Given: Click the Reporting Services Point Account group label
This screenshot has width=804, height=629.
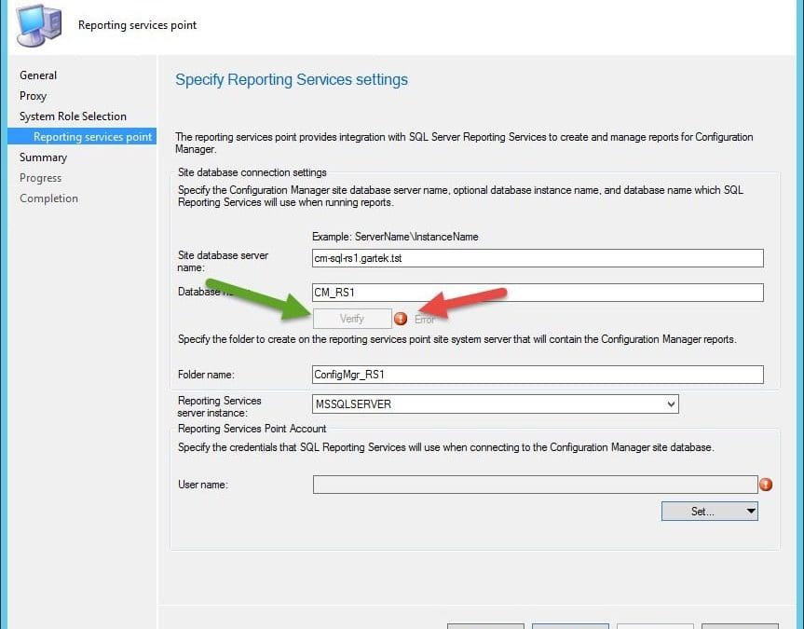Looking at the screenshot, I should pos(252,429).
